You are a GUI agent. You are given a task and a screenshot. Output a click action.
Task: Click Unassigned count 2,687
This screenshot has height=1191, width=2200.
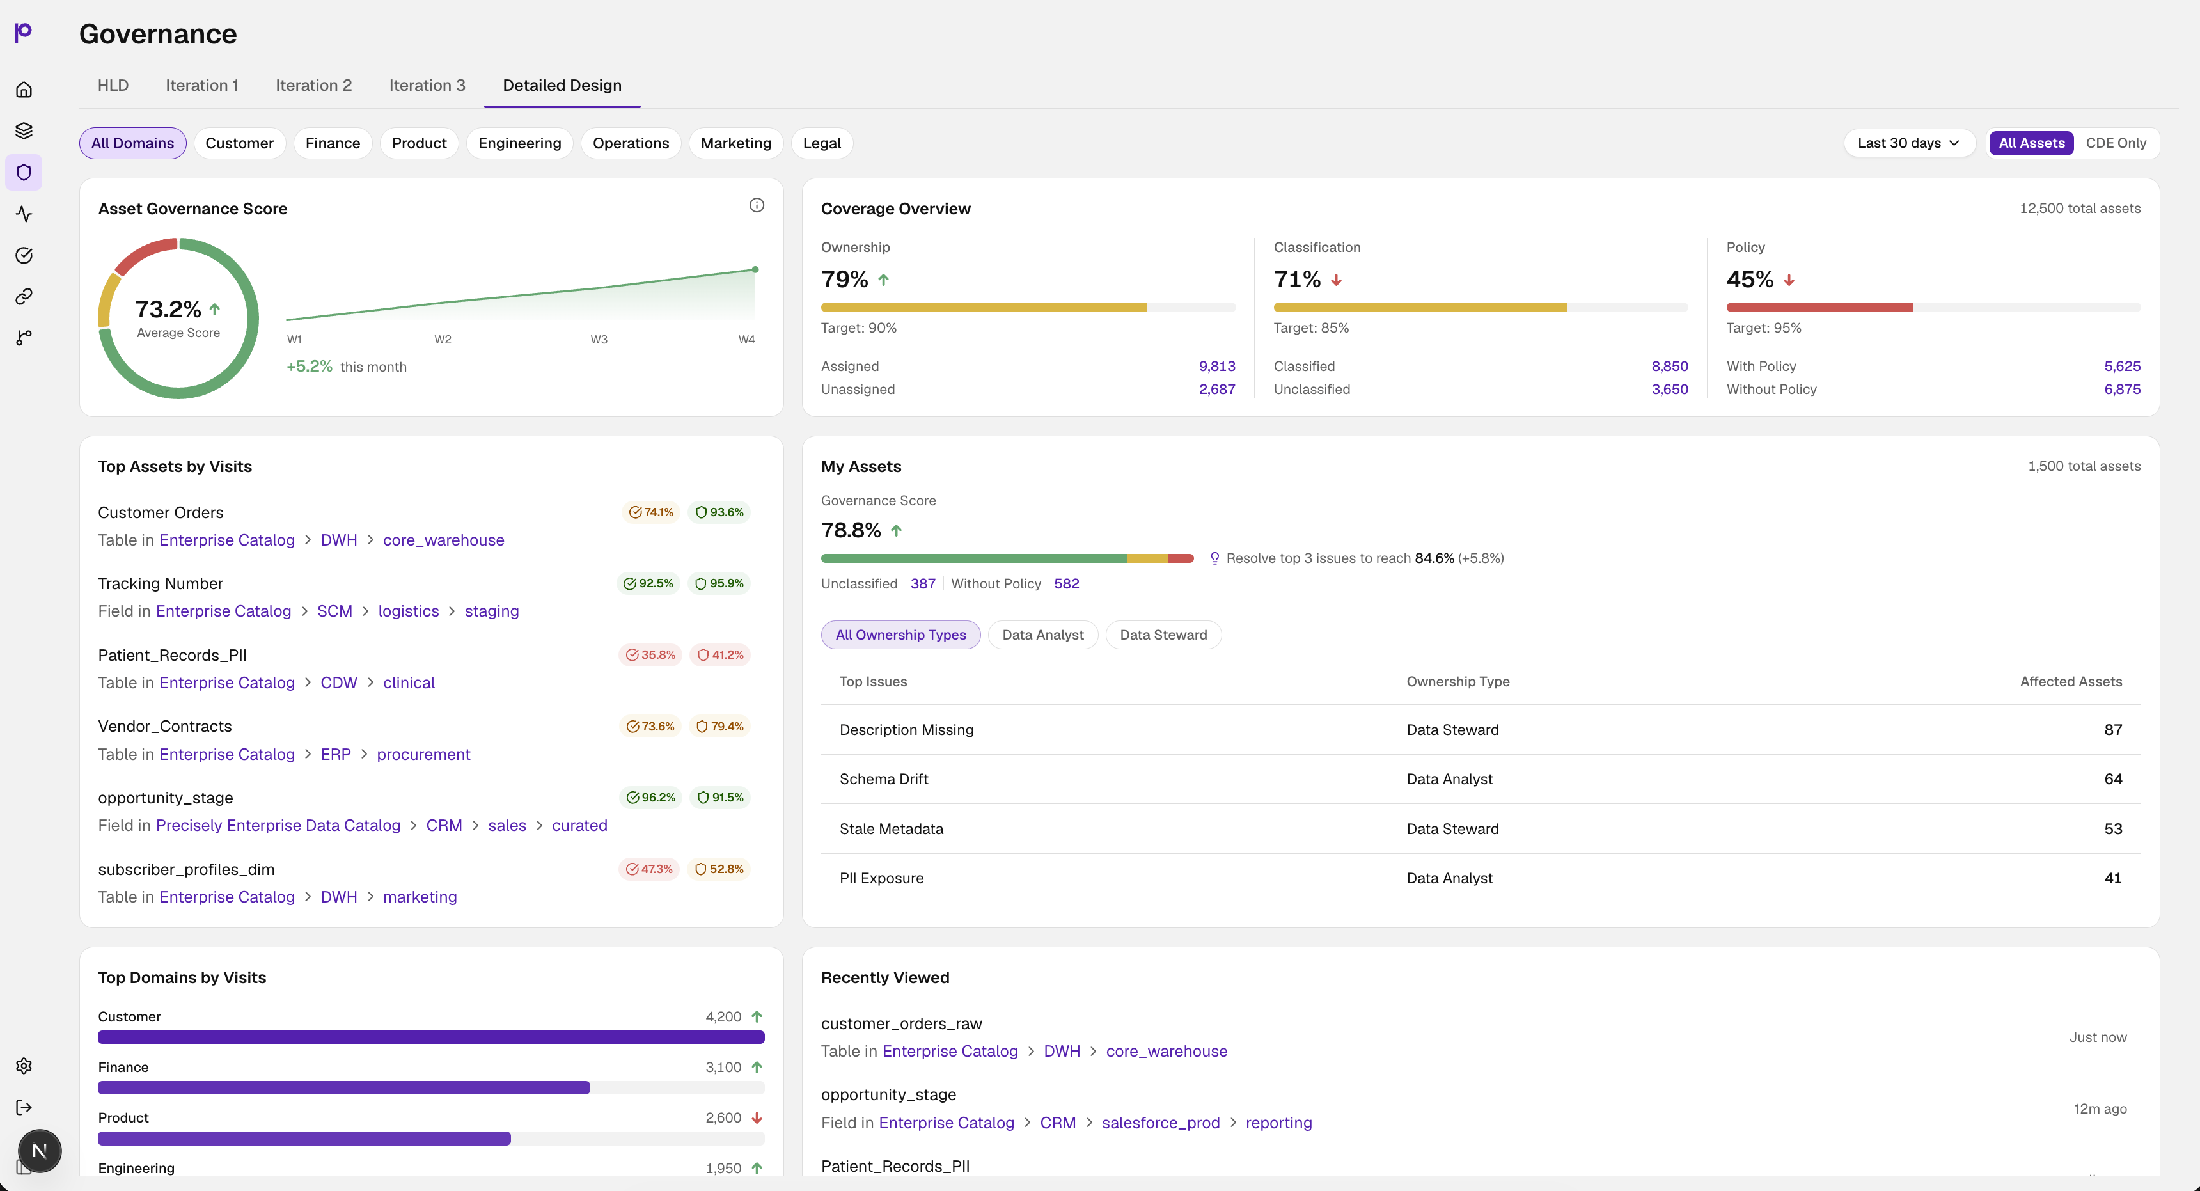pyautogui.click(x=1216, y=390)
